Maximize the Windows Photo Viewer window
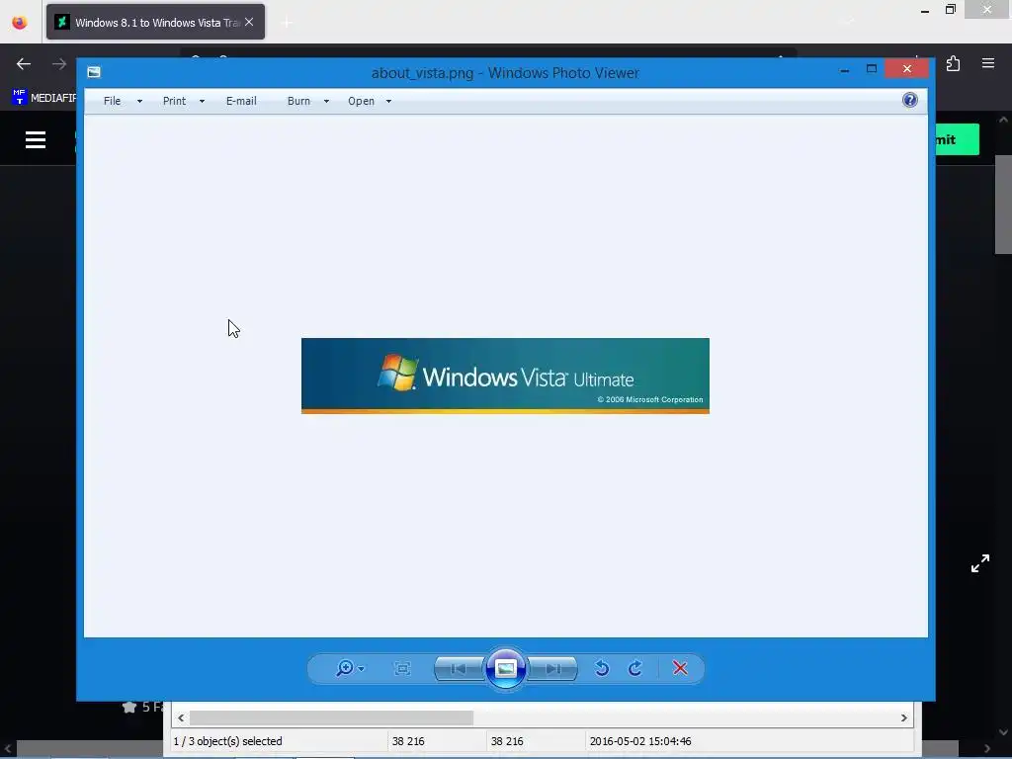This screenshot has width=1012, height=759. (872, 69)
